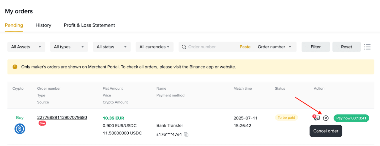Select the Pending tab

point(14,25)
